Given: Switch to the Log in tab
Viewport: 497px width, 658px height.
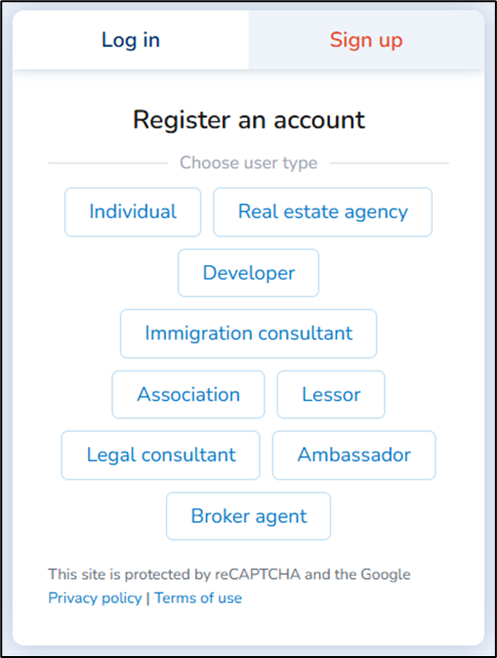Looking at the screenshot, I should click(x=130, y=40).
